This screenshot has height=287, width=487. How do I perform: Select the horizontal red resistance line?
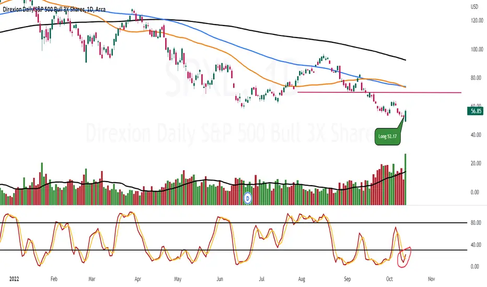[x=379, y=92]
